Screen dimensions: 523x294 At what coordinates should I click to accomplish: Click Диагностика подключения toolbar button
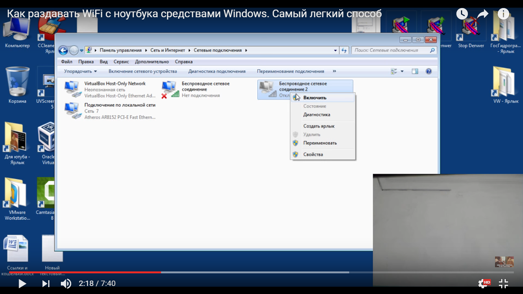click(x=217, y=71)
